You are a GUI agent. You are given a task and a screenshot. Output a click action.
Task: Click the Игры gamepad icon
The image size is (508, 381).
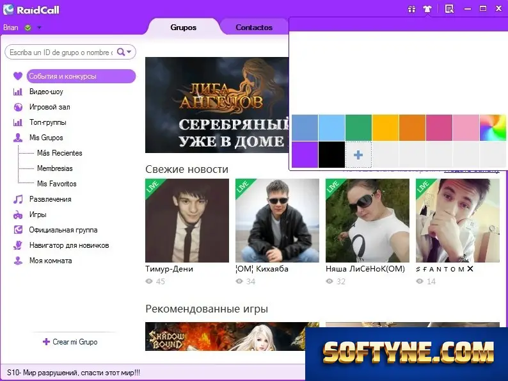(18, 215)
